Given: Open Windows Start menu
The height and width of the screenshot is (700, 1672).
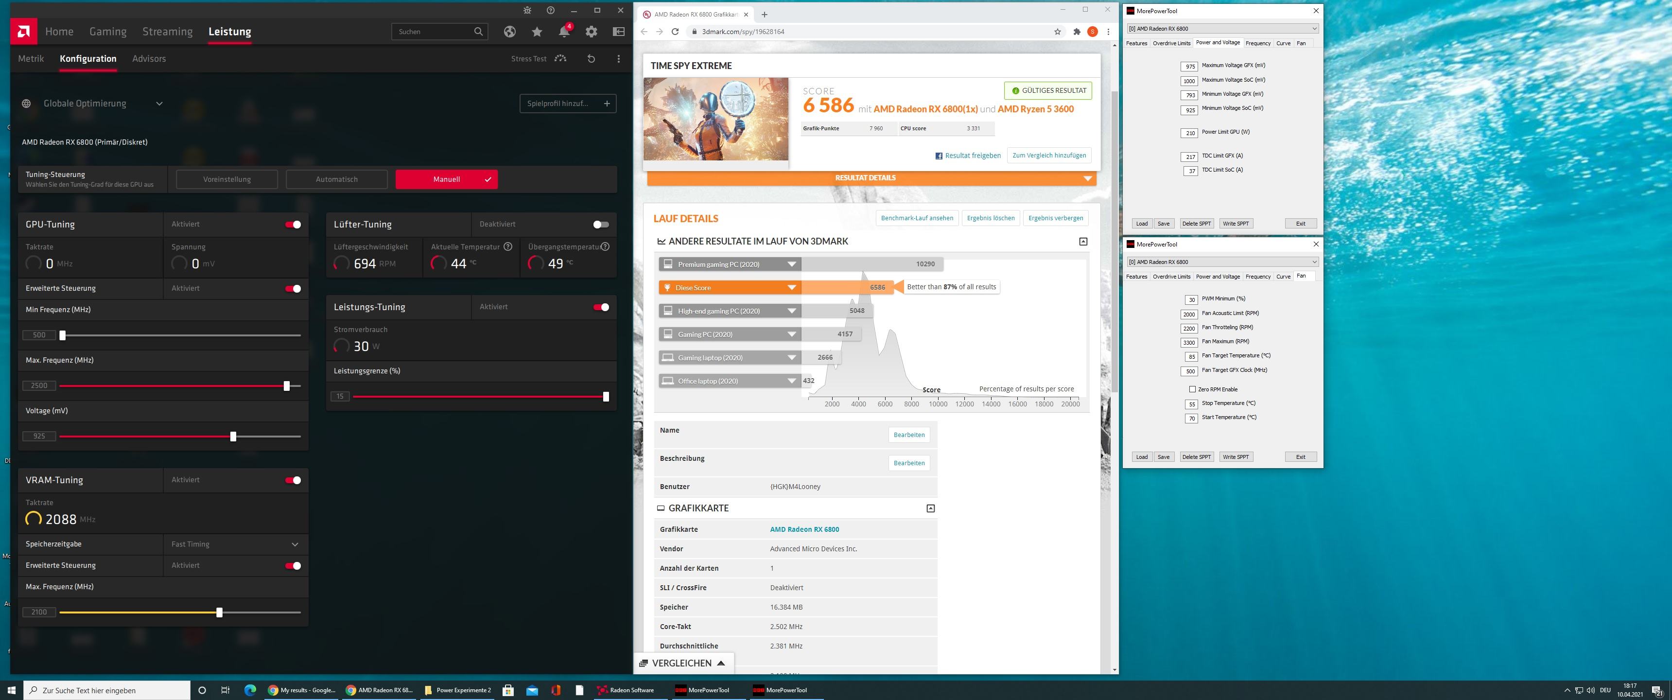Looking at the screenshot, I should pyautogui.click(x=11, y=690).
